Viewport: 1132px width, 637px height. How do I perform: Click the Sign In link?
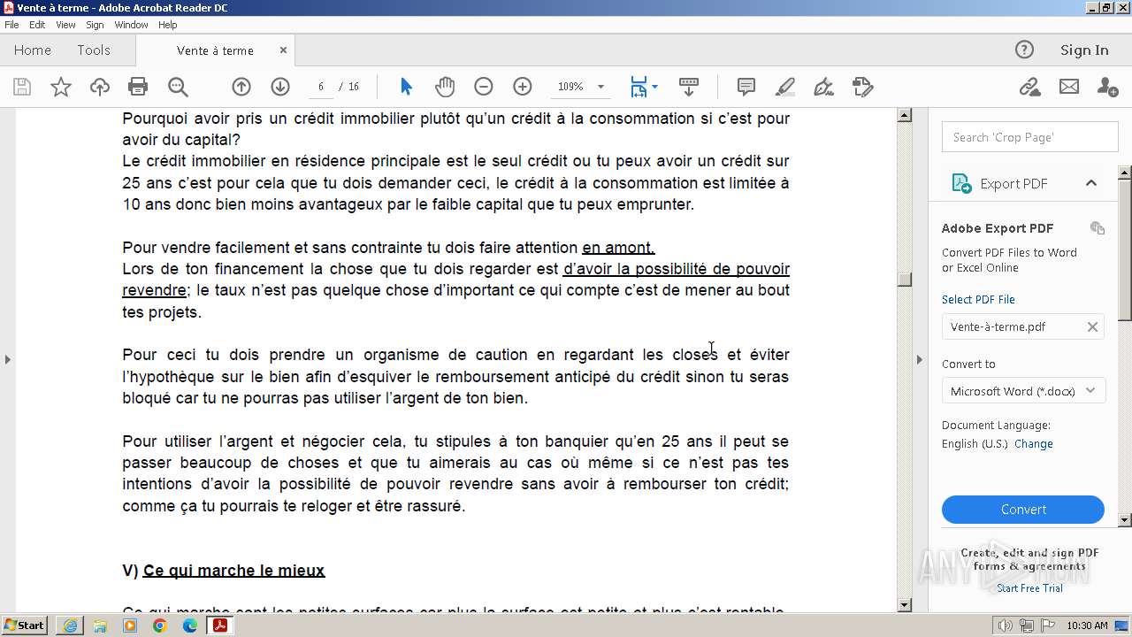point(1084,50)
